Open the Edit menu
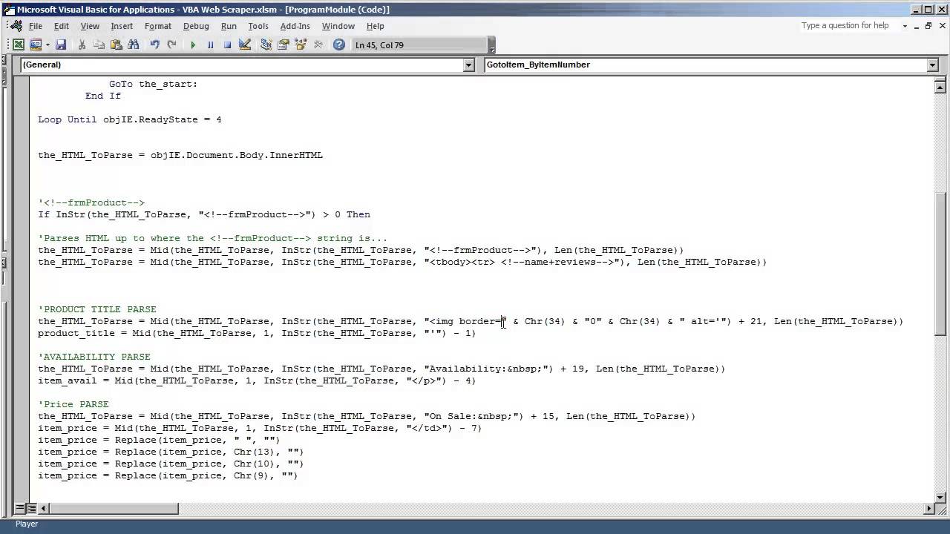Screen dimensions: 950x534 click(x=61, y=26)
